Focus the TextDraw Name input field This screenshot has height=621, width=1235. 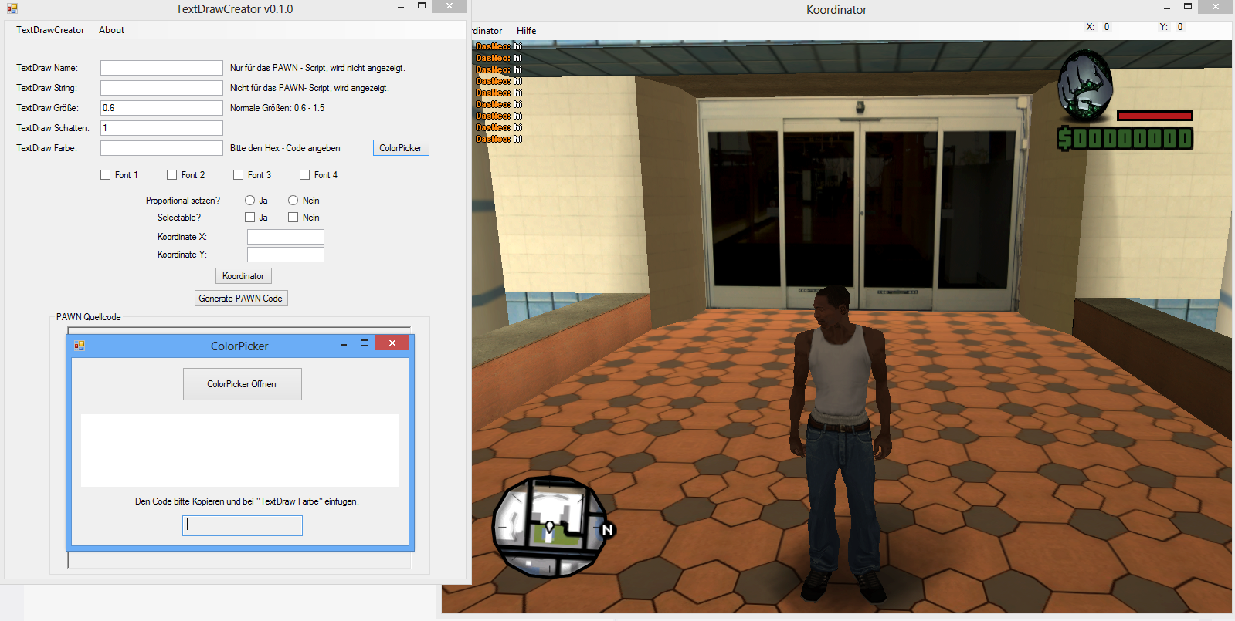tap(161, 68)
